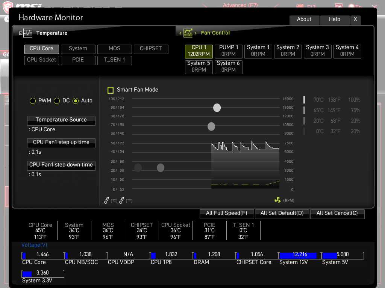This screenshot has height=288, width=385.
Task: Enable the Smart Fan Mode checkbox
Action: point(111,90)
